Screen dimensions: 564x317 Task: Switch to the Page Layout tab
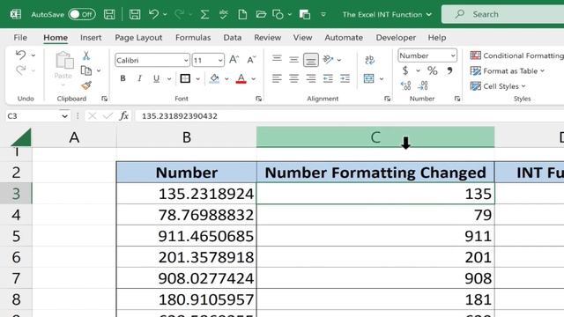tap(138, 37)
